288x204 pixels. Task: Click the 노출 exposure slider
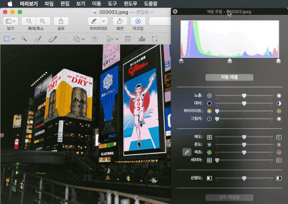[x=244, y=95]
